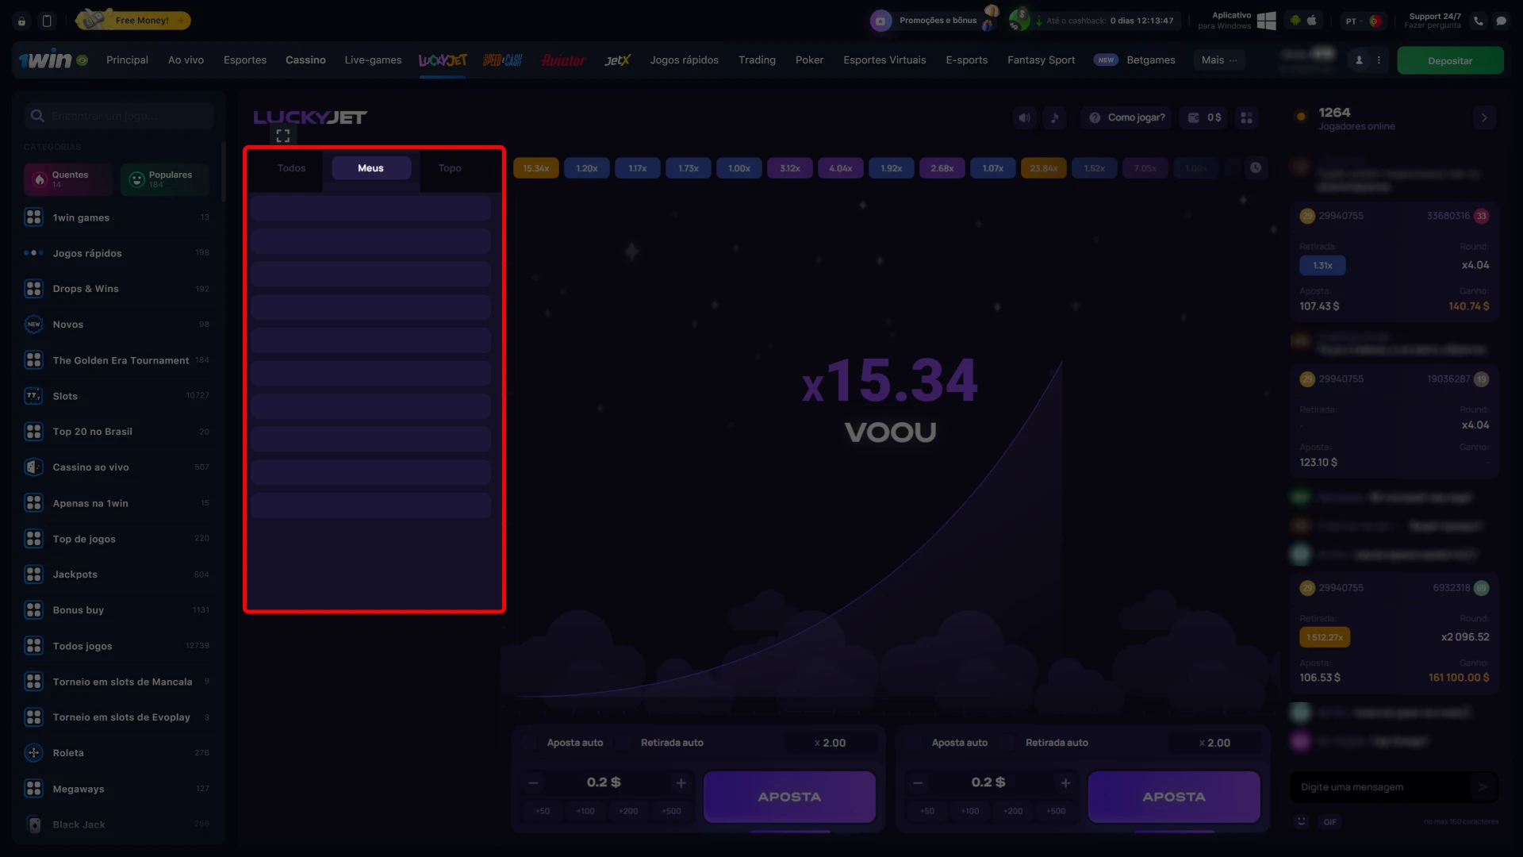The height and width of the screenshot is (857, 1523).
Task: Select the Aviator game icon in navbar
Action: pyautogui.click(x=562, y=60)
